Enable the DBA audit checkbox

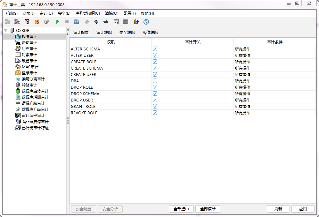pos(155,81)
